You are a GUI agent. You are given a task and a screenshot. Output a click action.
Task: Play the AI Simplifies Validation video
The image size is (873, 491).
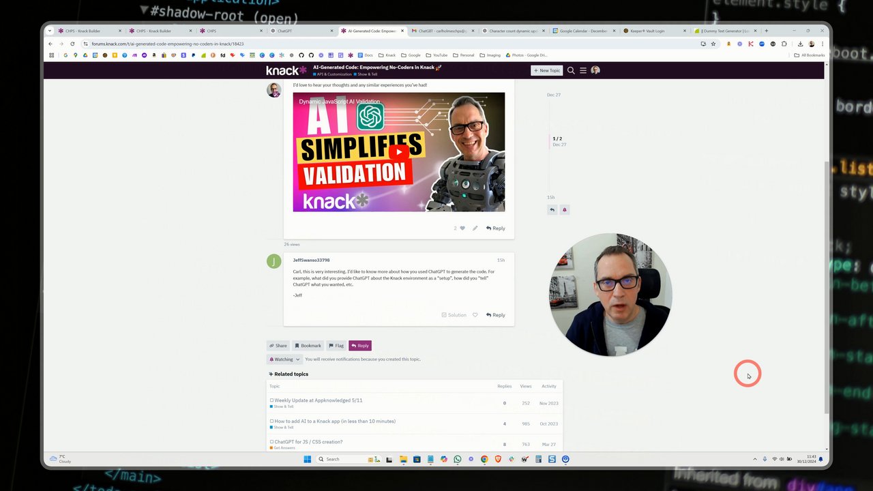click(399, 152)
